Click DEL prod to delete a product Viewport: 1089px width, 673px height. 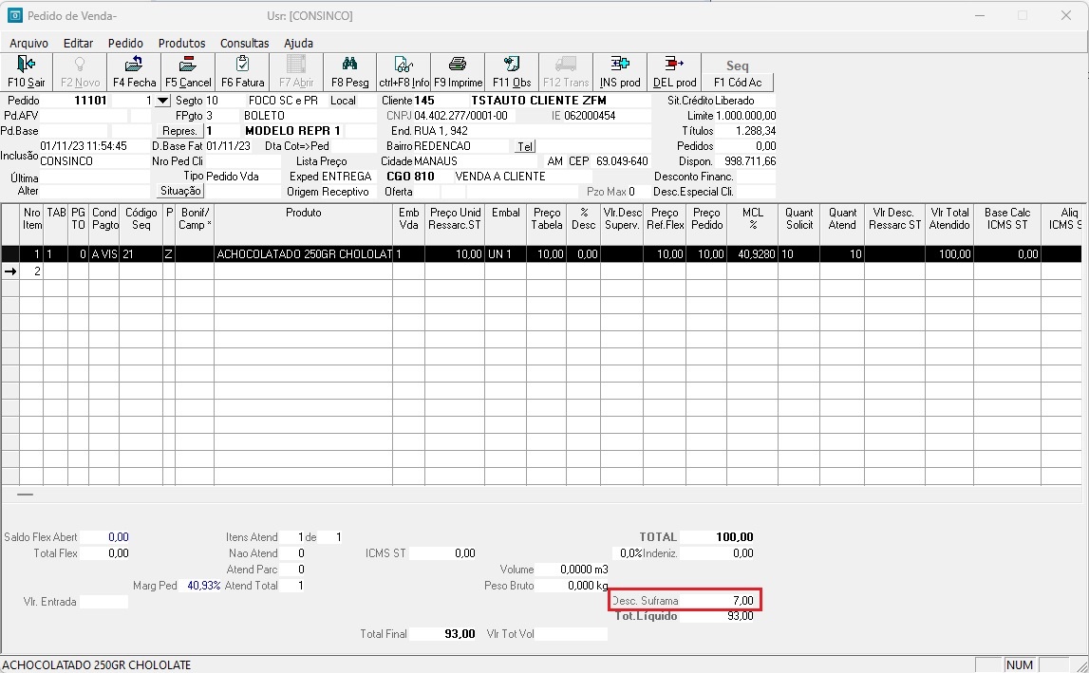674,72
